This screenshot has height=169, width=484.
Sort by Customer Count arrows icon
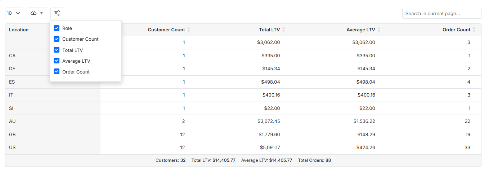[189, 30]
